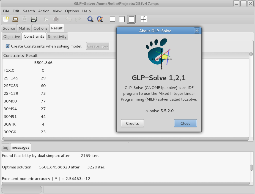
Task: Switch to the Sensitivity sub-tab
Action: pyautogui.click(x=57, y=37)
